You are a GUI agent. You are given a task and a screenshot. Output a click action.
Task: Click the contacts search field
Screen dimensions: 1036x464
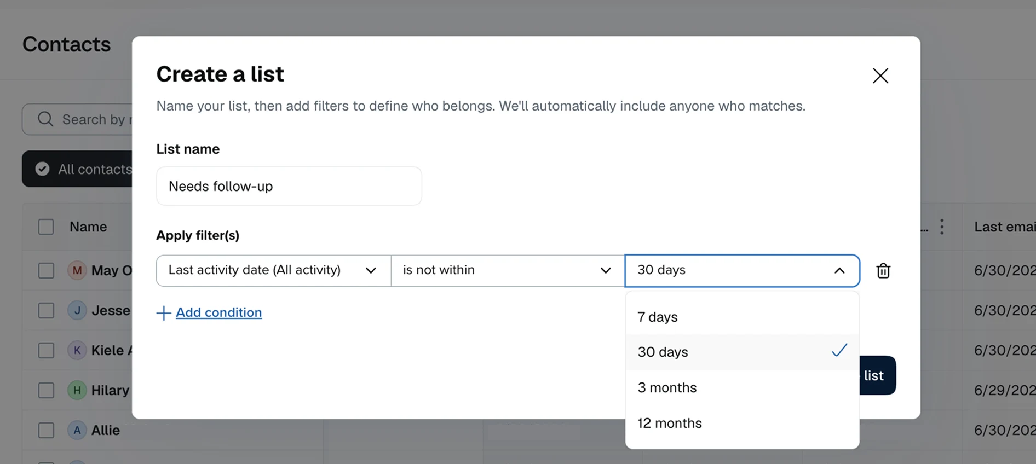click(77, 119)
